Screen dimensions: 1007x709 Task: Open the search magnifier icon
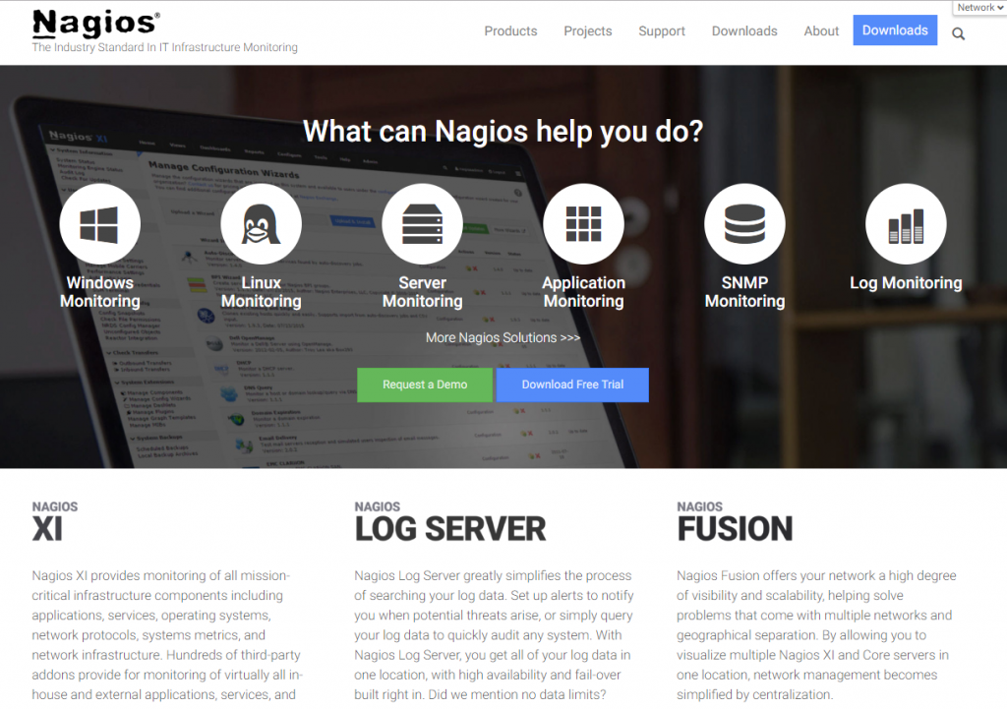coord(958,34)
